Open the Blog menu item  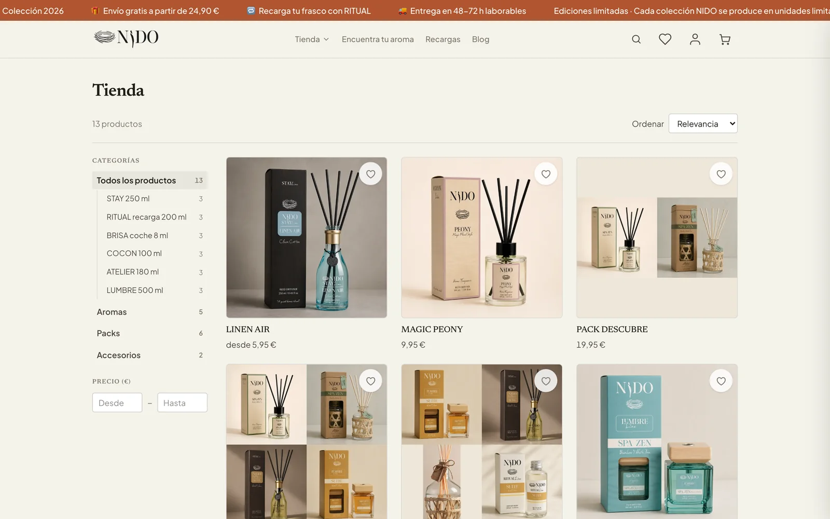(480, 39)
